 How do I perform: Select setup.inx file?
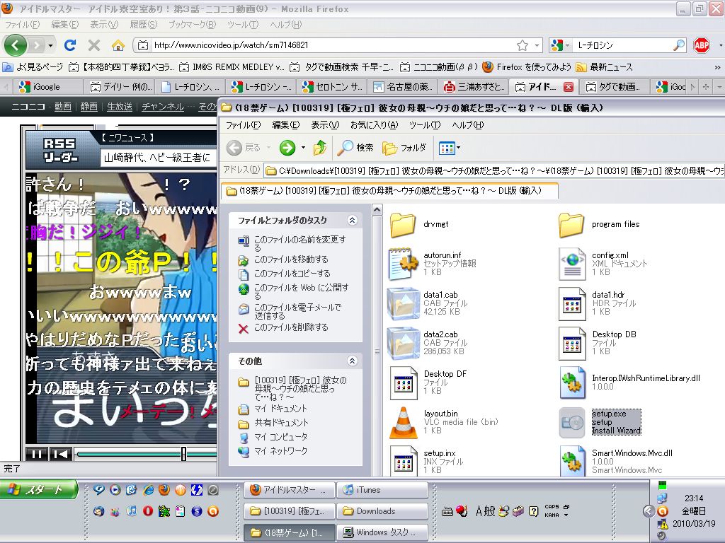tap(427, 462)
